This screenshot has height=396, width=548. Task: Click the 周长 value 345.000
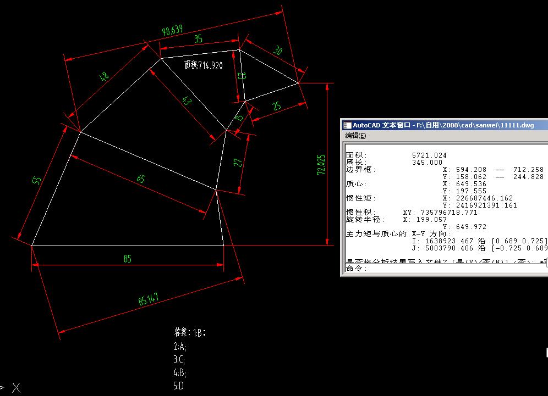[x=427, y=163]
